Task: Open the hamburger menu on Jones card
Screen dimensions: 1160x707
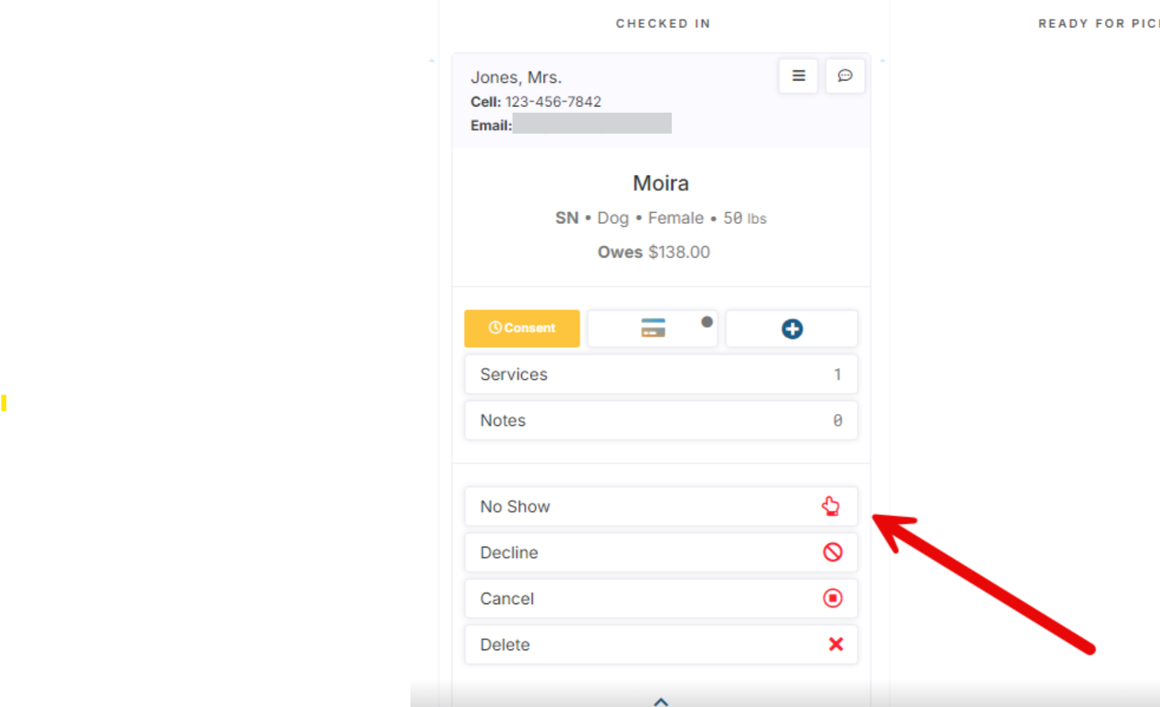Action: click(798, 76)
